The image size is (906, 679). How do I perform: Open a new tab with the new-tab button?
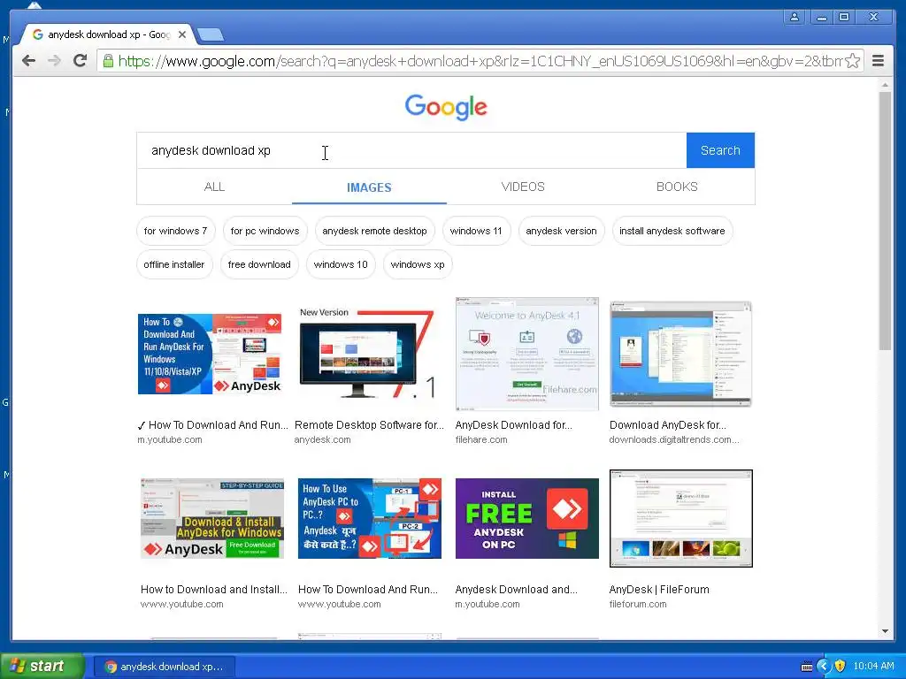pyautogui.click(x=211, y=35)
